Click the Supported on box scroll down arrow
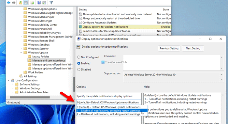The width and height of the screenshot is (228, 124). pos(221,80)
